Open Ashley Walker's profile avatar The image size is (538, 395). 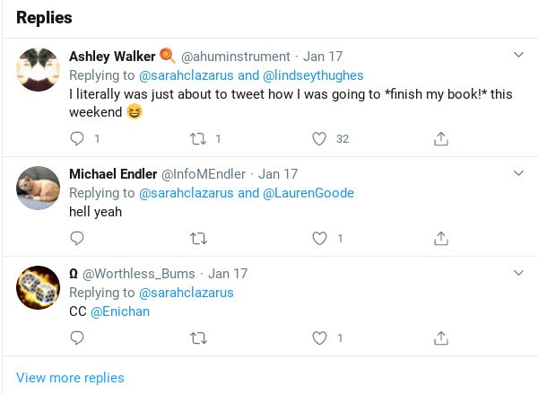(x=39, y=69)
